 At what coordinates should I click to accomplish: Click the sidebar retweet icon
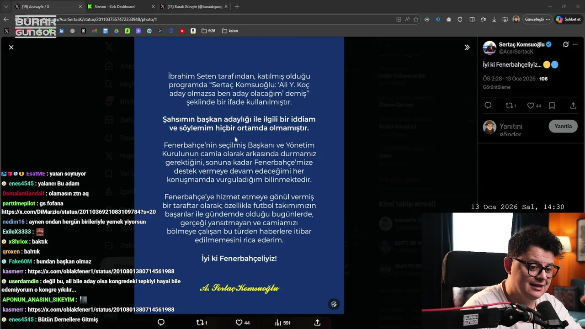coord(509,106)
